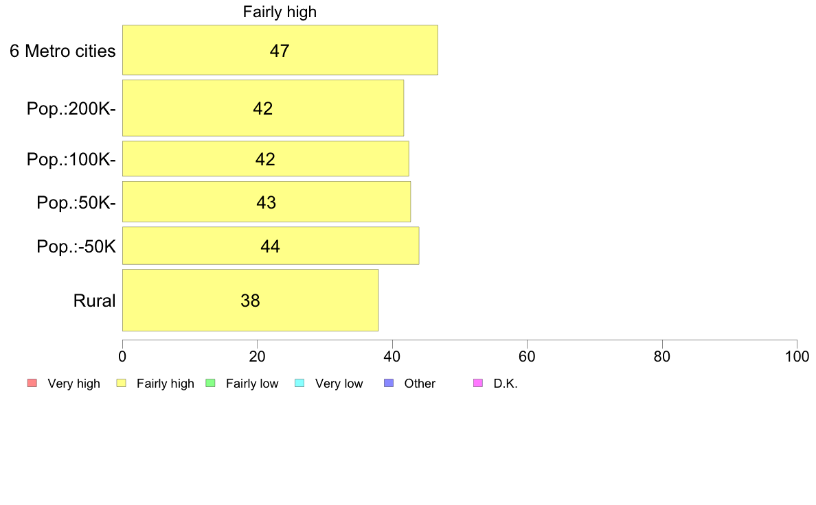This screenshot has width=816, height=505.
Task: Click the D.K. magenta legend swatch
Action: tap(478, 384)
